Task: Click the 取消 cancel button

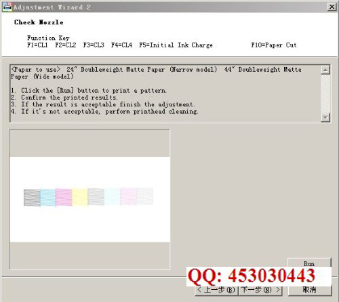Action: [309, 290]
